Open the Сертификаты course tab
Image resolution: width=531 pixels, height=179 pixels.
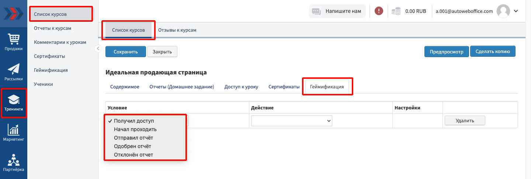point(284,87)
